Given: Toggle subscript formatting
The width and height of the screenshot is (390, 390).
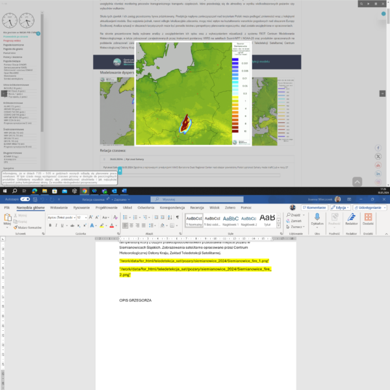Looking at the screenshot, I should [79, 226].
